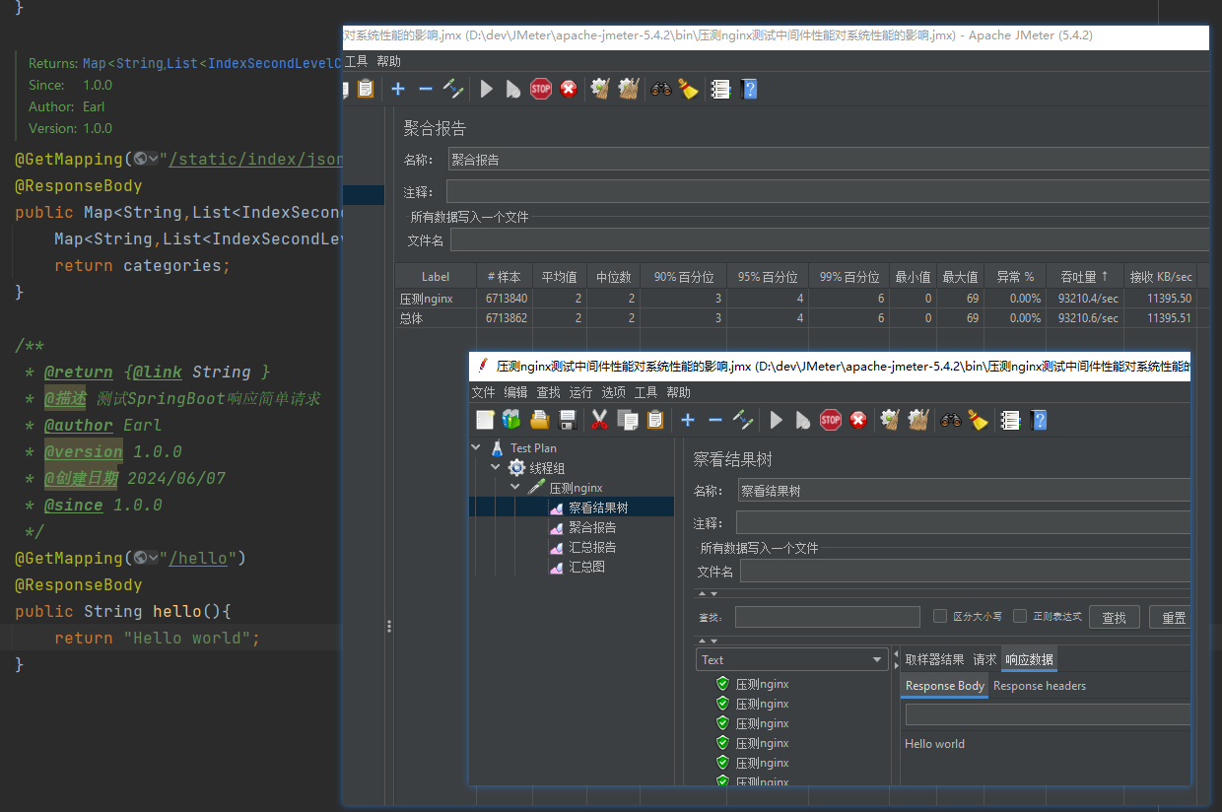Click the Cut scissors icon

pos(599,421)
